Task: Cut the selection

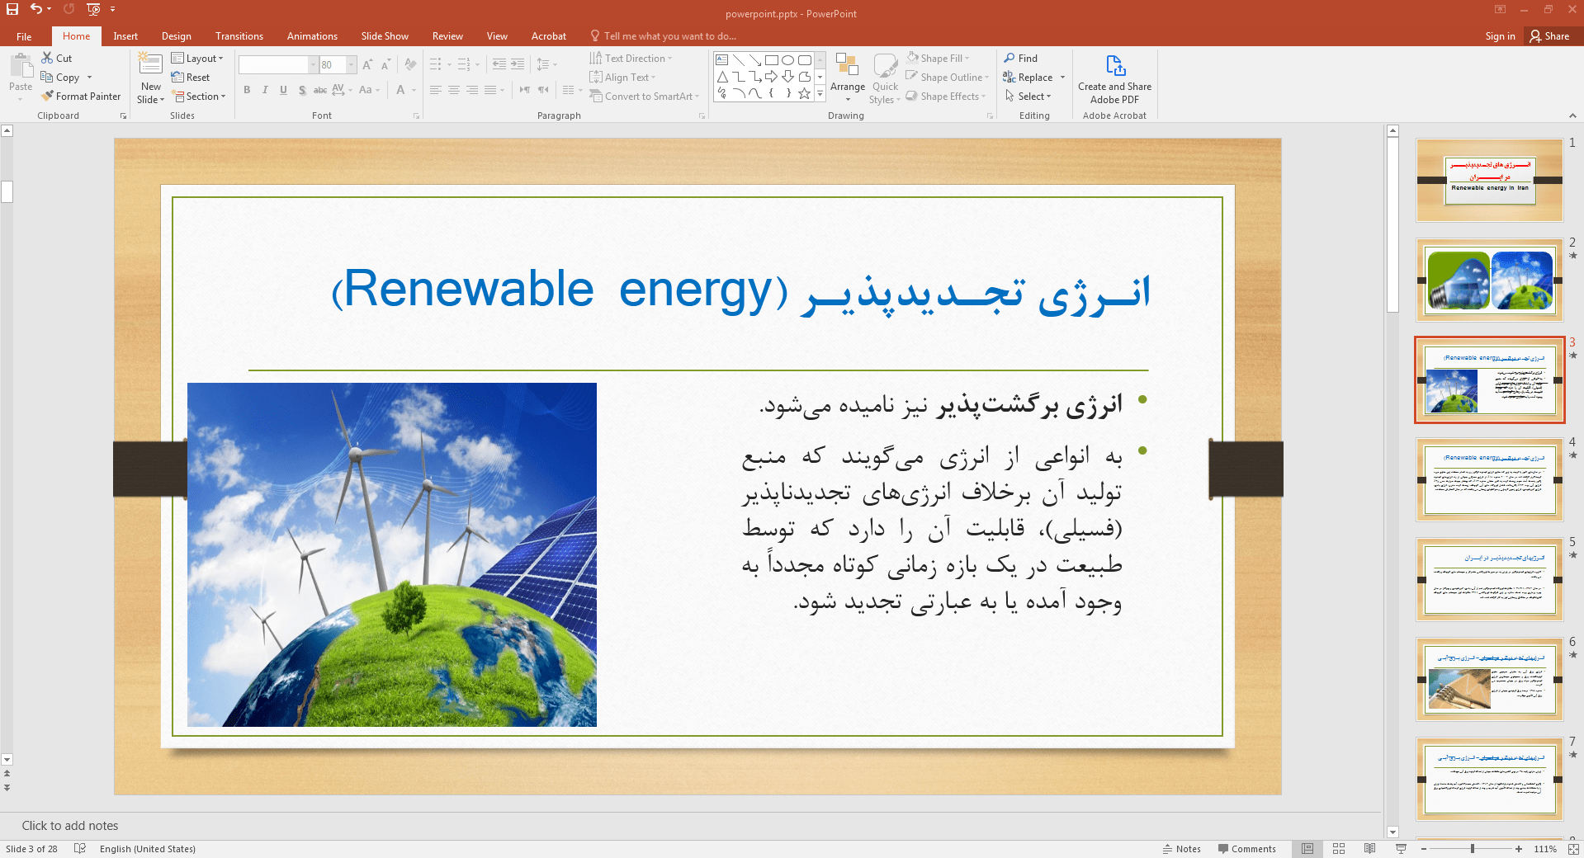Action: pos(57,59)
